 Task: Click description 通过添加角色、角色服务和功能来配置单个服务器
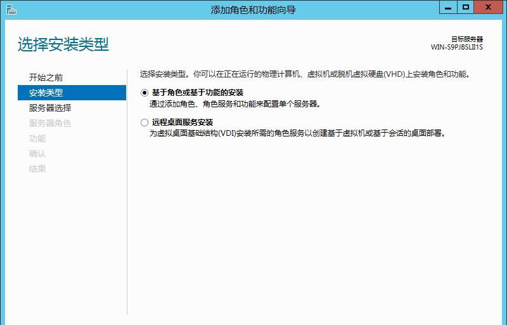point(235,104)
